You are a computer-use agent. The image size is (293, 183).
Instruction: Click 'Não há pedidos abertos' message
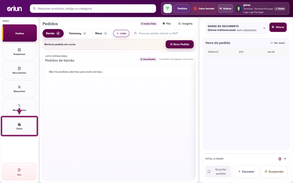click(x=76, y=72)
